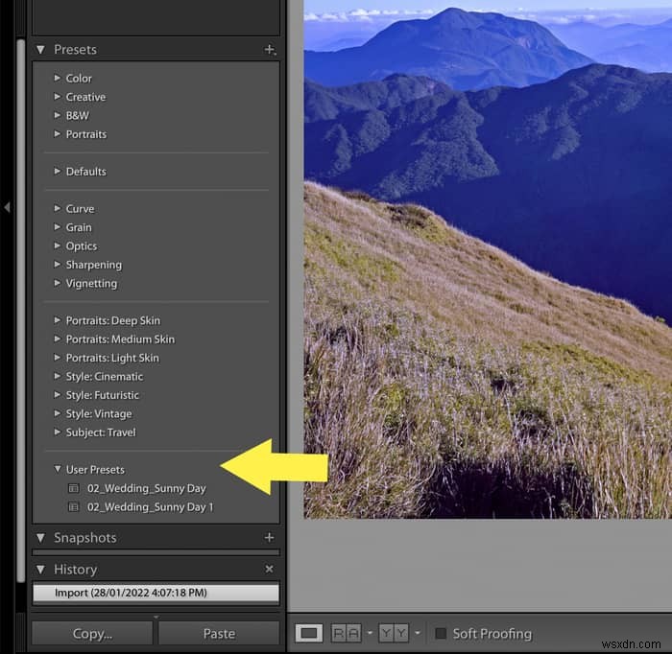Click the Presets panel title
Viewport: 672px width, 654px height.
pyautogui.click(x=76, y=50)
